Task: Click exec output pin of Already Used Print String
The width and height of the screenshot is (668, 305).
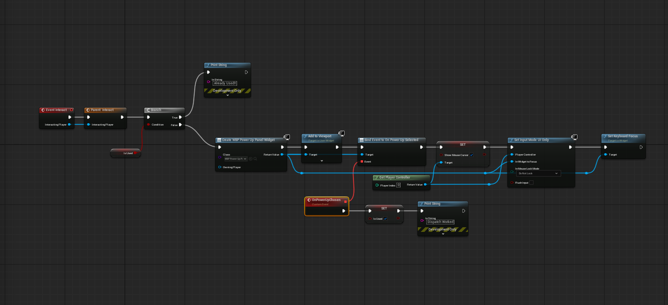Action: 246,72
